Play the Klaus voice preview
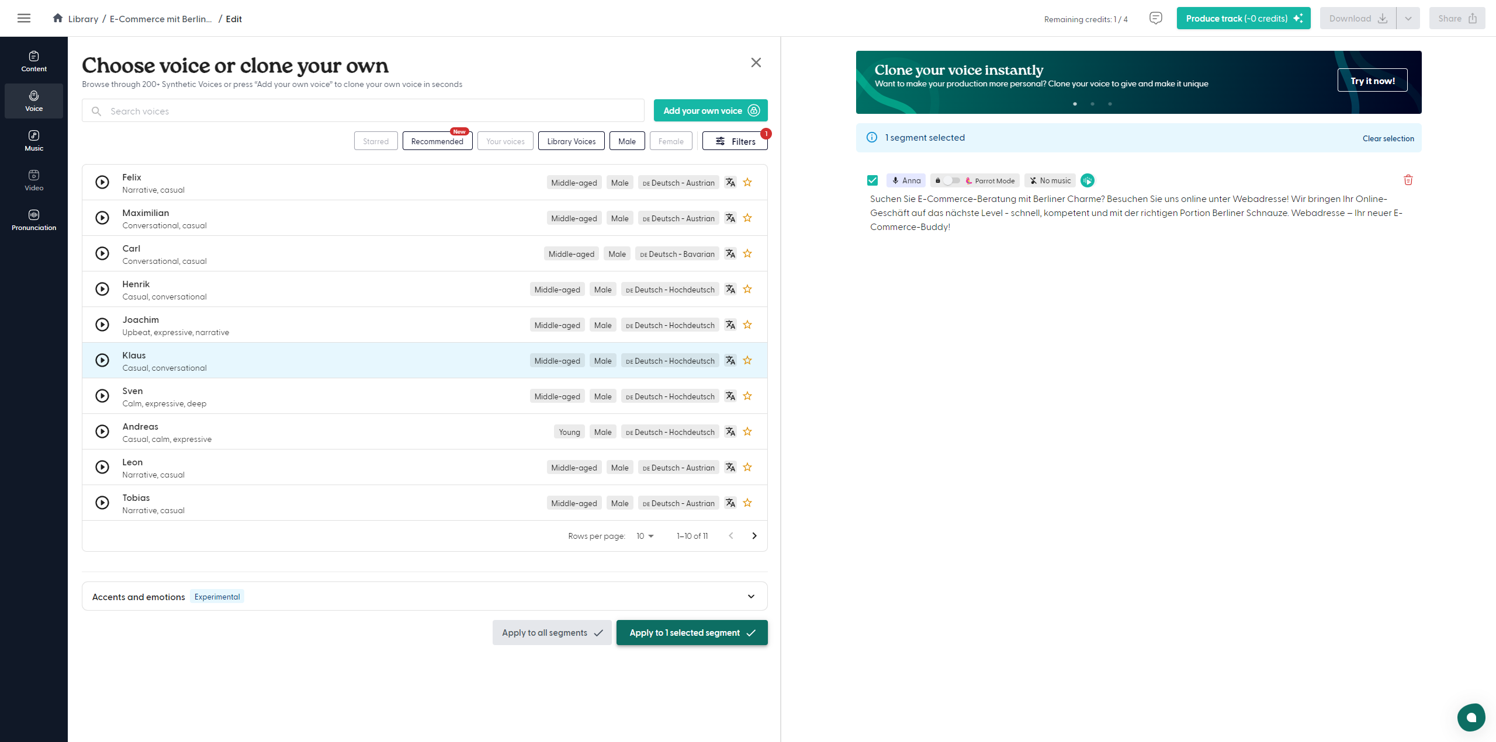The height and width of the screenshot is (742, 1496). pyautogui.click(x=102, y=360)
